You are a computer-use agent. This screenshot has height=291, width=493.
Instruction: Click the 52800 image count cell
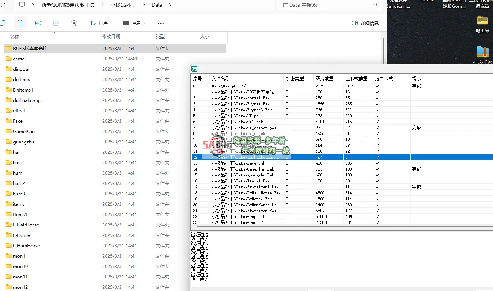321,216
